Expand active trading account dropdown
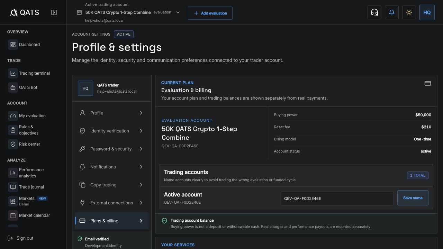Viewport: 443px width, 249px height. point(178,12)
